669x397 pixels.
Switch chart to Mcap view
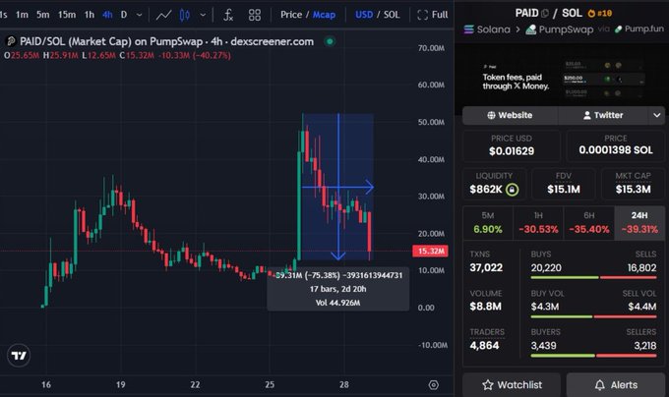325,15
